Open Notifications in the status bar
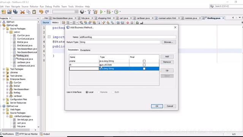 7,134
